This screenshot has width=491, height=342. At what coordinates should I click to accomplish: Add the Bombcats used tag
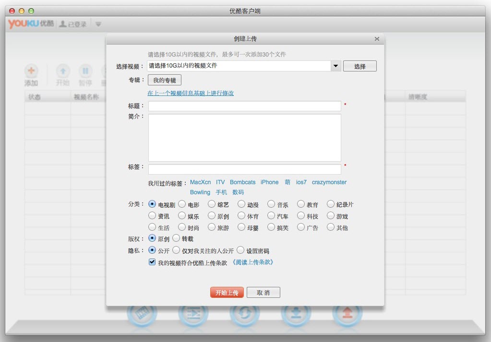243,182
